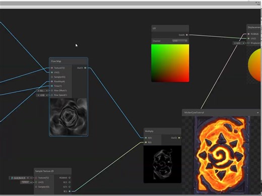Click Texture(T2) input port on Flow Map
The height and width of the screenshot is (196, 262).
tap(52, 68)
